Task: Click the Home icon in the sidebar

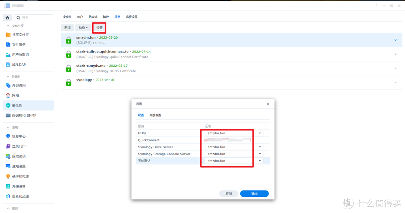Action: click(7, 18)
